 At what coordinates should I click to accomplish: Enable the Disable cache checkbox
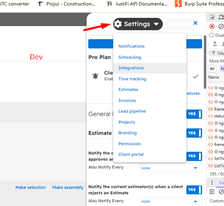211,35
